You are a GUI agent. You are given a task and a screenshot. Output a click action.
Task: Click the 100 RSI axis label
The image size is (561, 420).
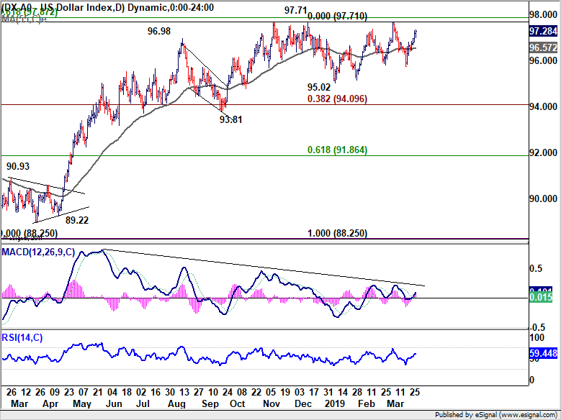[537, 337]
